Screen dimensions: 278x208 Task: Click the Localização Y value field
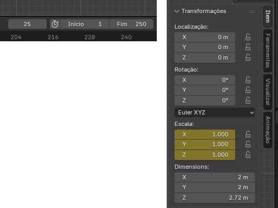click(205, 47)
